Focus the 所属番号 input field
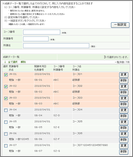This screenshot has width=133, height=157. [x=36, y=39]
